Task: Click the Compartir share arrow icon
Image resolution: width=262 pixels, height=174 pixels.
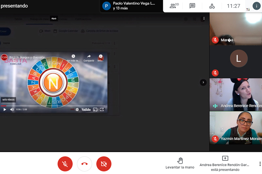Action: tap(89, 56)
